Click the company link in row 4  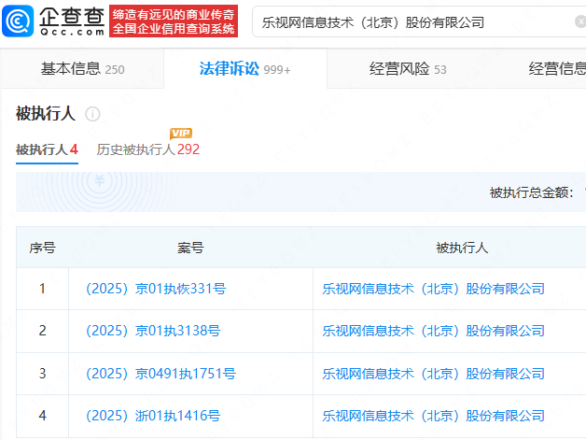tap(433, 416)
